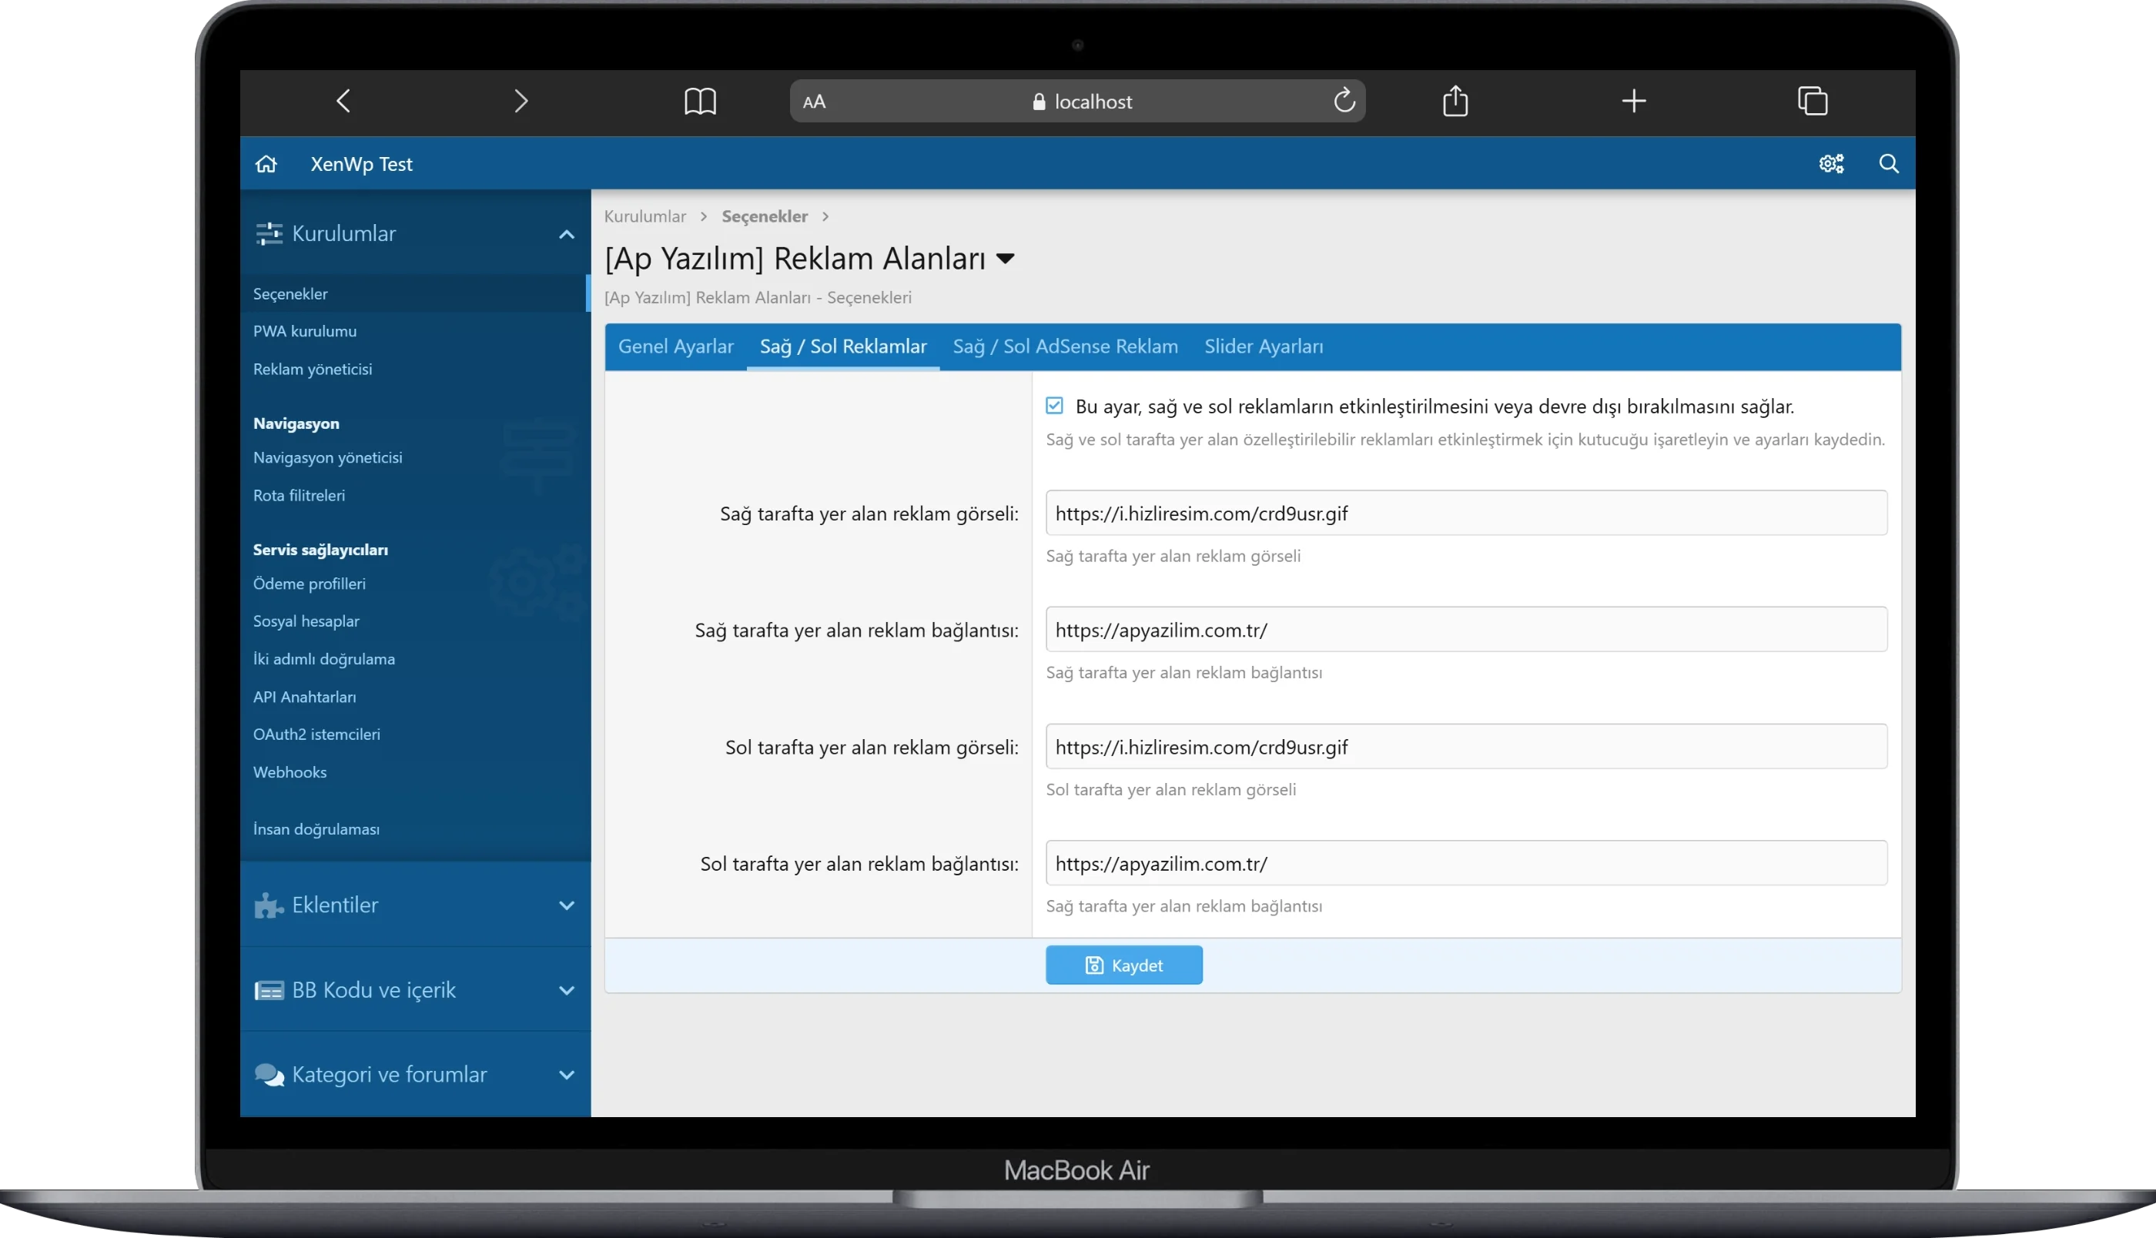2156x1238 pixels.
Task: Open the bookmarks book icon
Action: coord(700,101)
